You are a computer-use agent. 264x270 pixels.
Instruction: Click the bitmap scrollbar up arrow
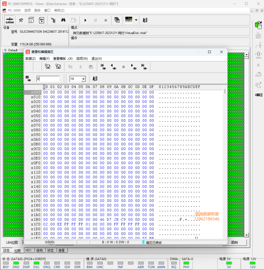[247, 55]
